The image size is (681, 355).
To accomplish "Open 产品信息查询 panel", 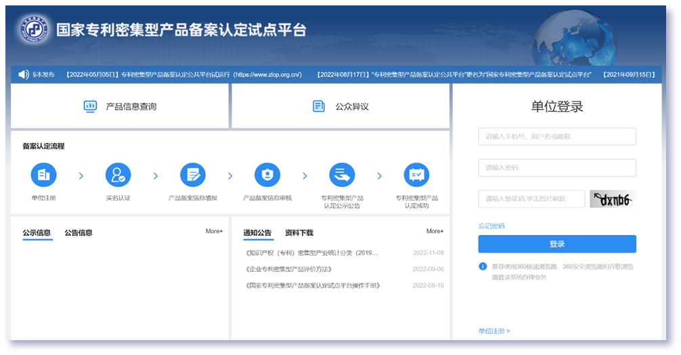I will click(120, 106).
